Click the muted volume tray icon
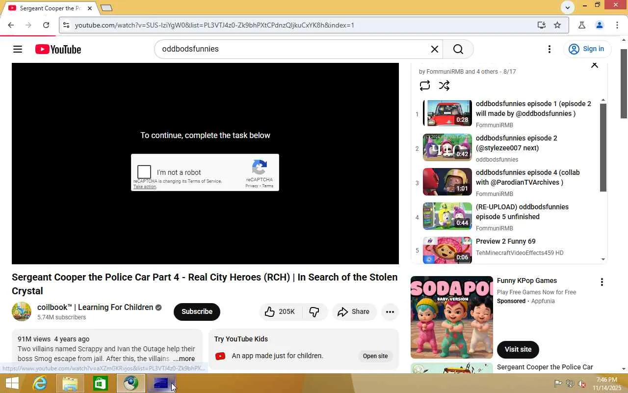The image size is (628, 393). click(x=582, y=384)
